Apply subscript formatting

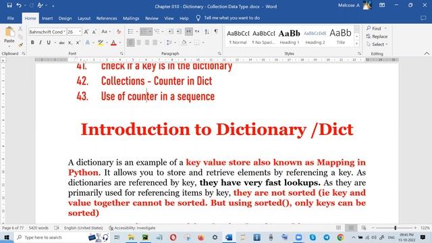70,43
